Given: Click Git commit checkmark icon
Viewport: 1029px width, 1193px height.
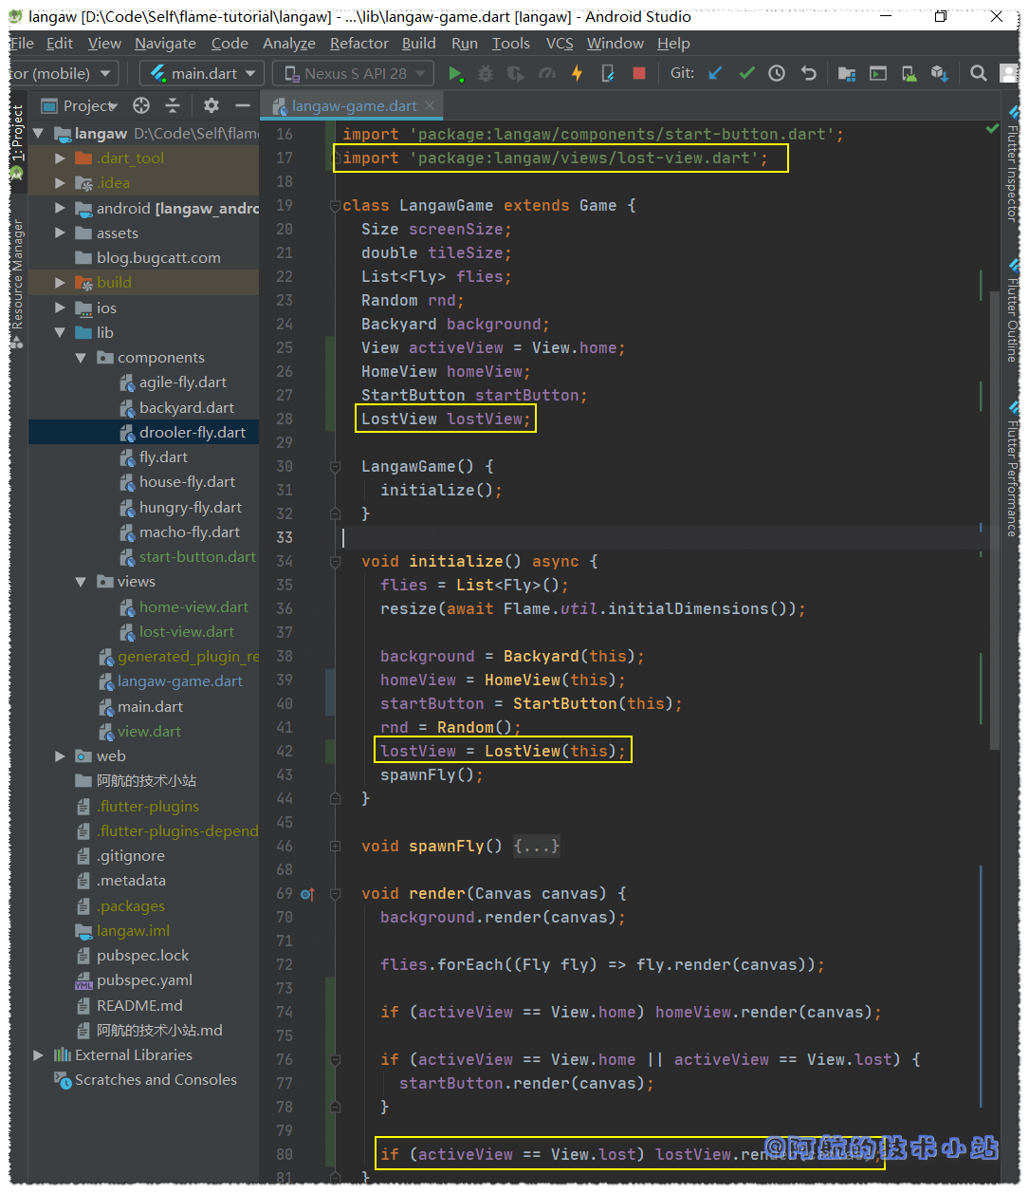Looking at the screenshot, I should coord(747,73).
